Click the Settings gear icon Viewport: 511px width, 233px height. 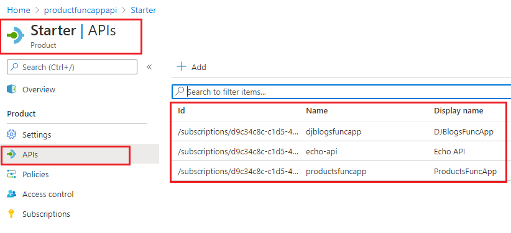tap(12, 134)
